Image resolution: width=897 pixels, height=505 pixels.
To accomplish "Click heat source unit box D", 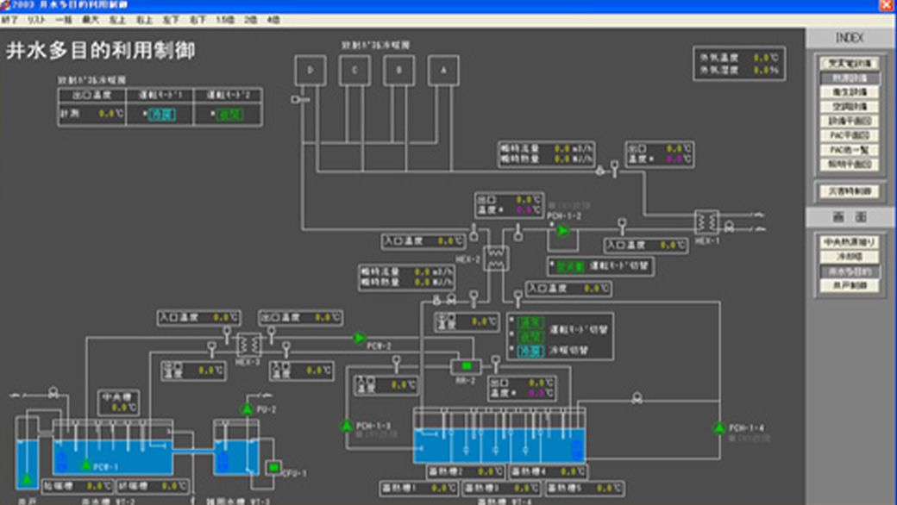I will click(310, 71).
